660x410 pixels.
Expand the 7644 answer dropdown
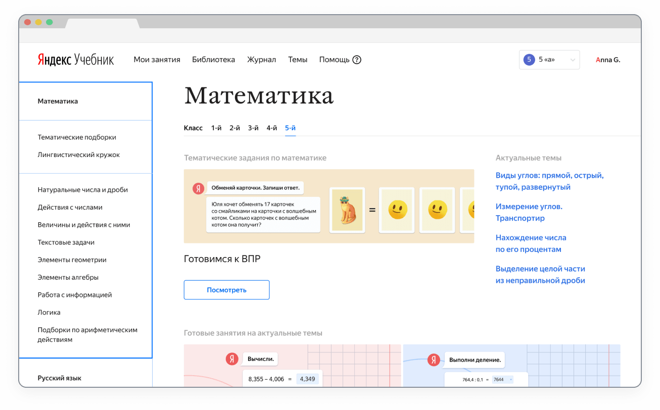pos(503,379)
